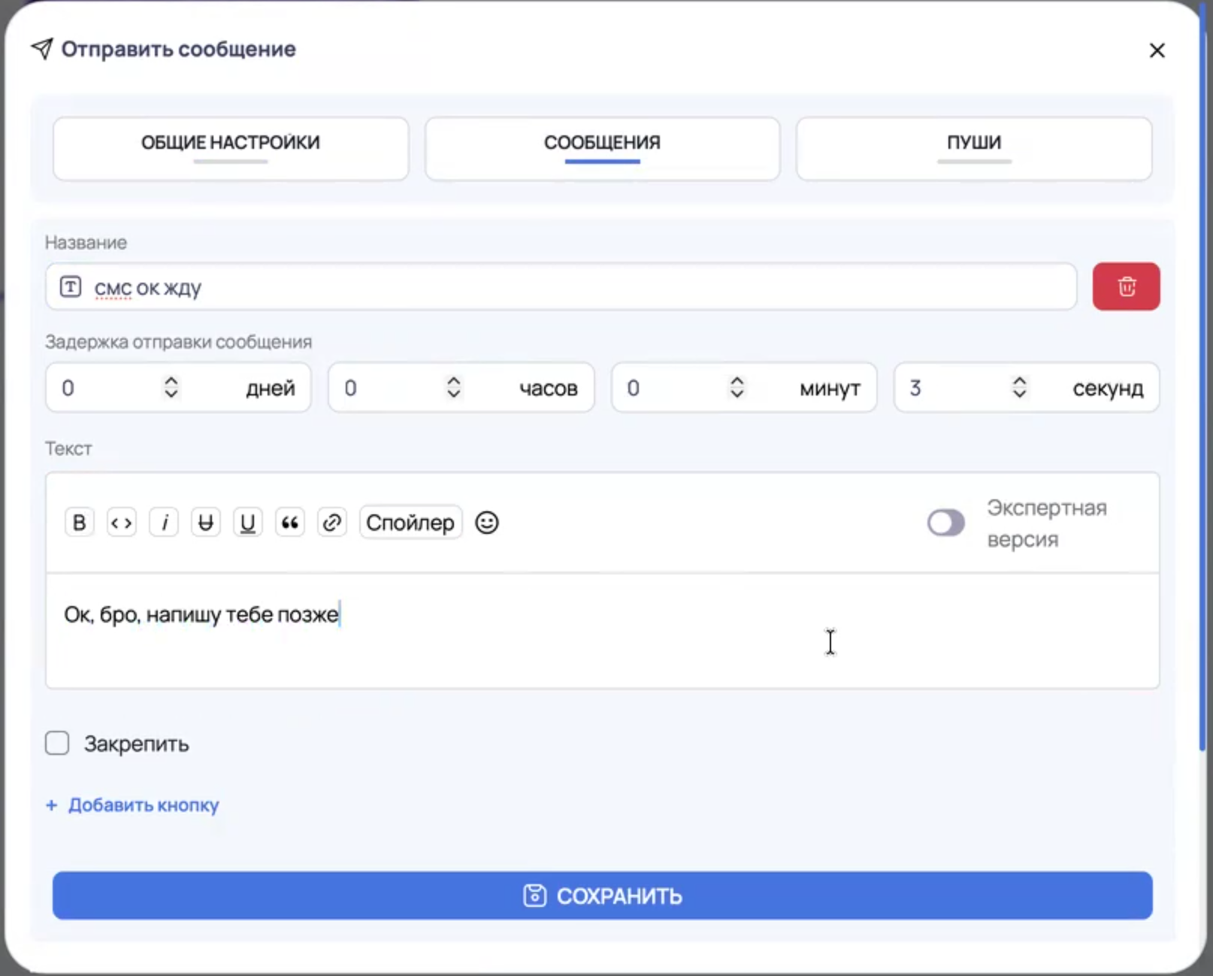
Task: Enable the Экспертная версия toggle
Action: pos(945,523)
